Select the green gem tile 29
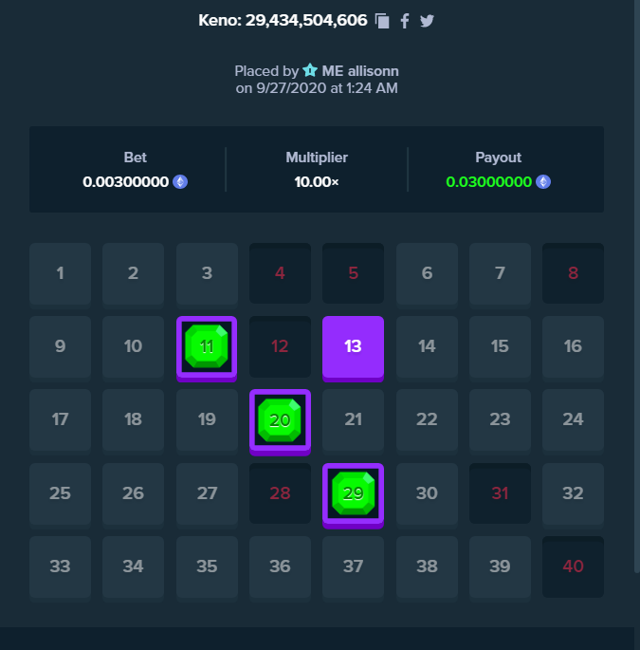 [354, 495]
